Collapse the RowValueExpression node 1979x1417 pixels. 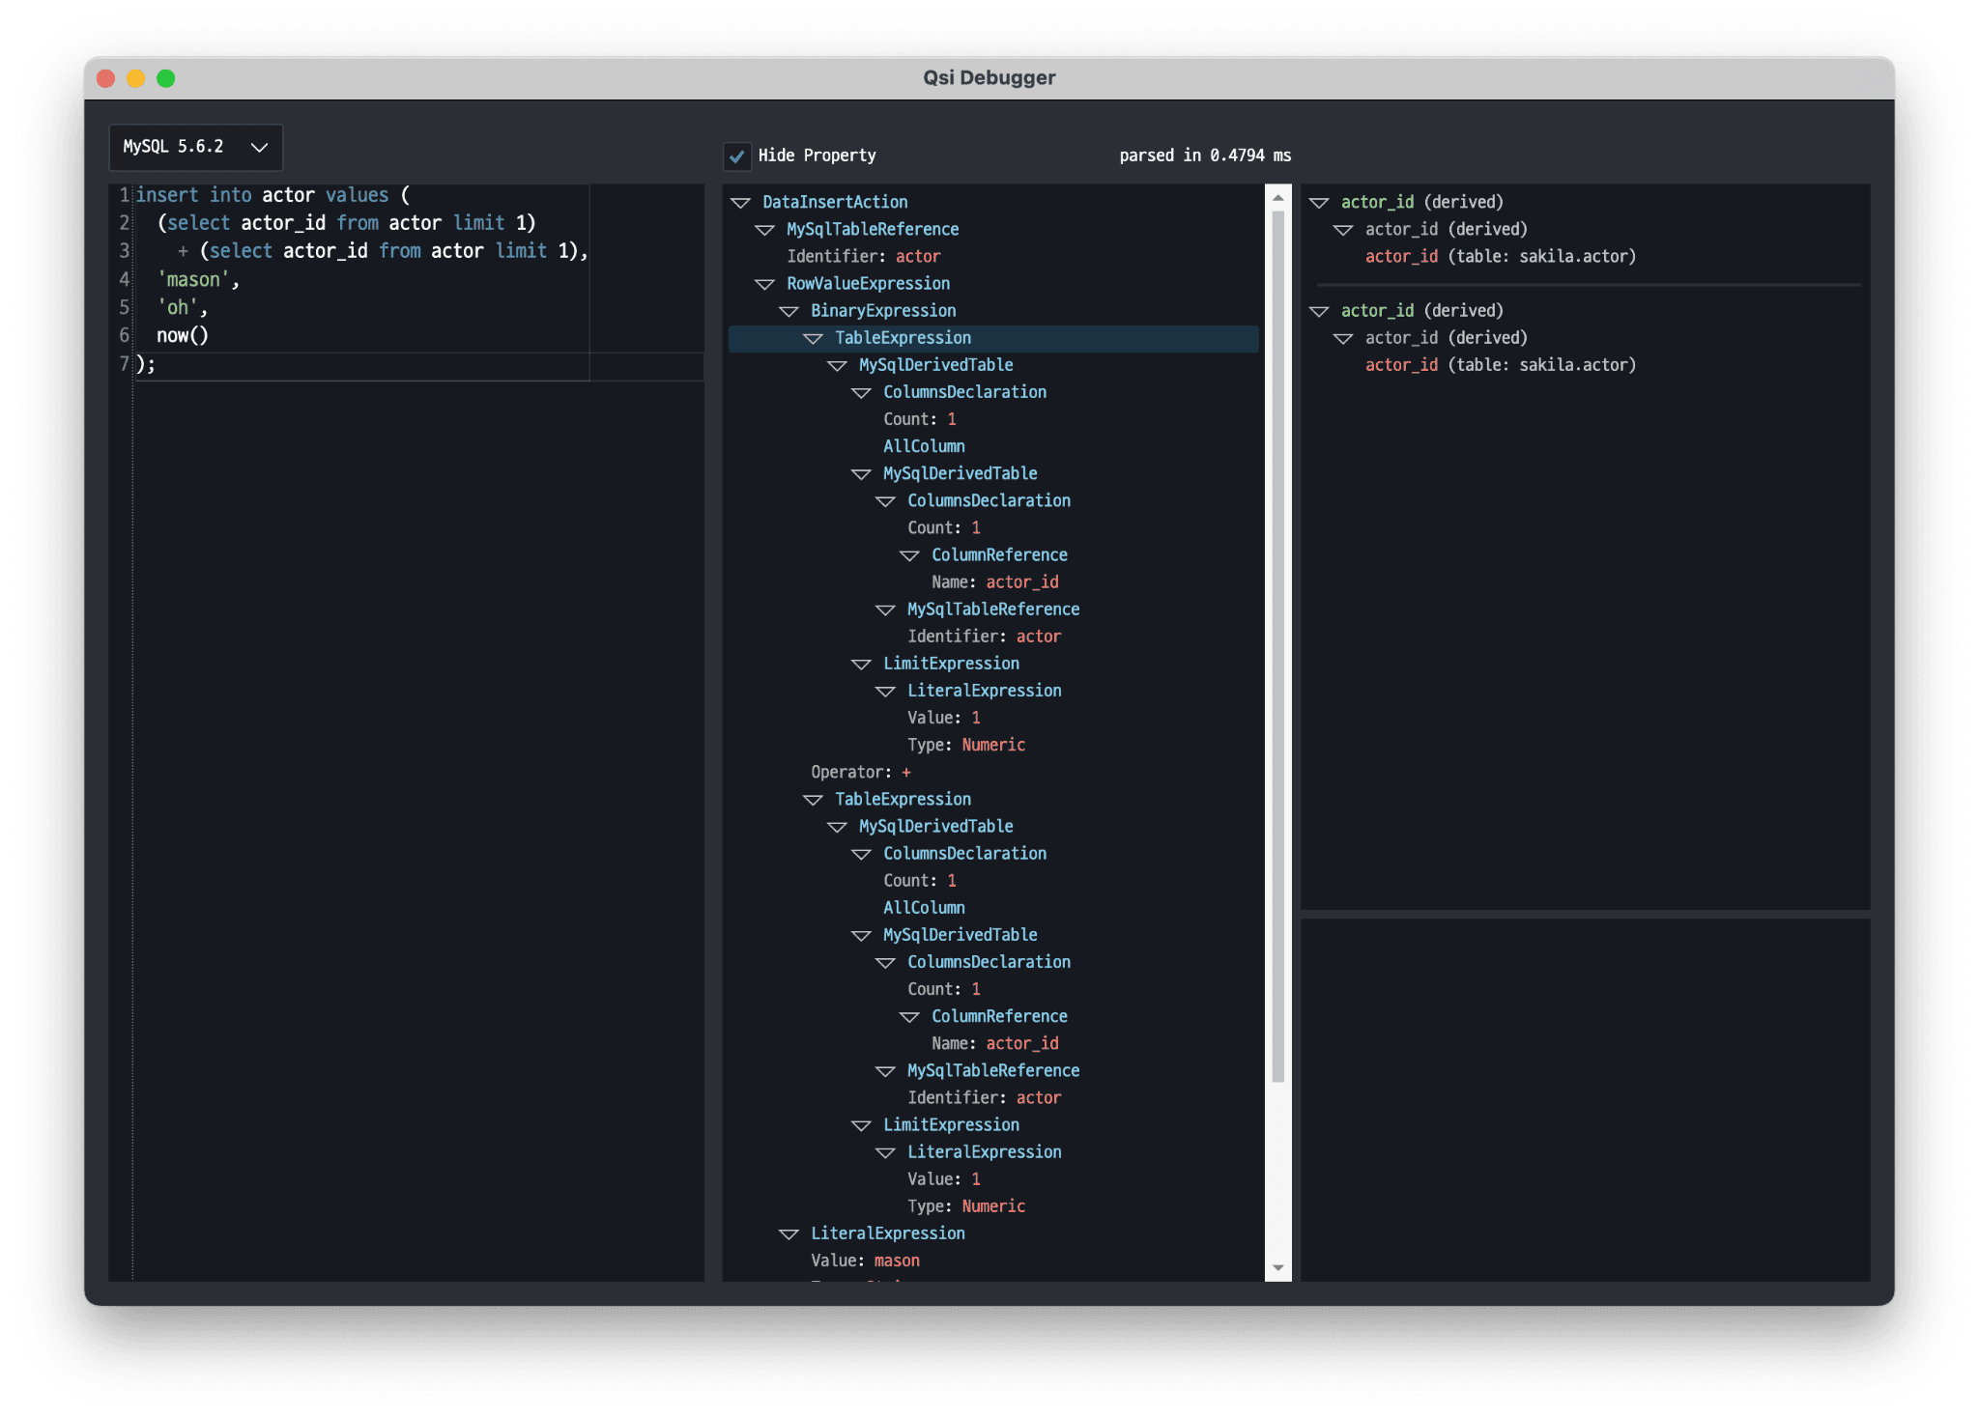pos(765,284)
